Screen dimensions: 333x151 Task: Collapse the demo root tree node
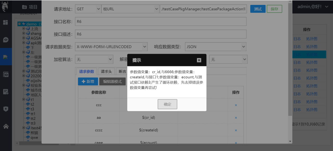tap(19, 24)
